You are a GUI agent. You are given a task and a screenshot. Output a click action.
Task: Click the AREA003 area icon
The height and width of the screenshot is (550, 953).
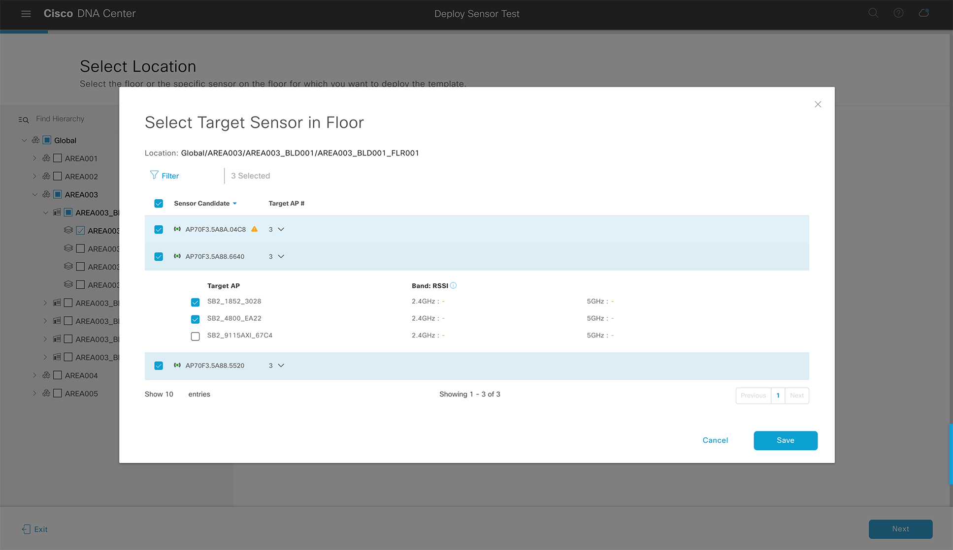click(46, 194)
